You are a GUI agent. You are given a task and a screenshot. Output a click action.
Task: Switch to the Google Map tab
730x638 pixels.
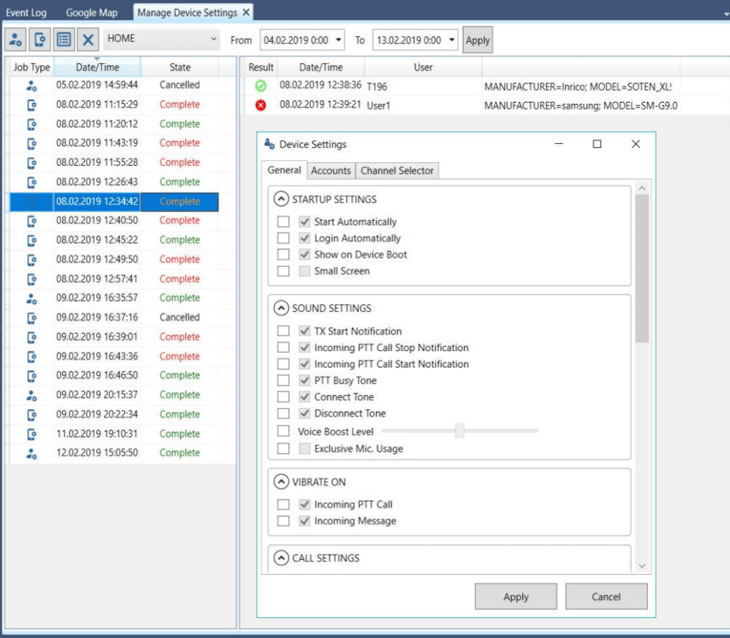(x=91, y=13)
